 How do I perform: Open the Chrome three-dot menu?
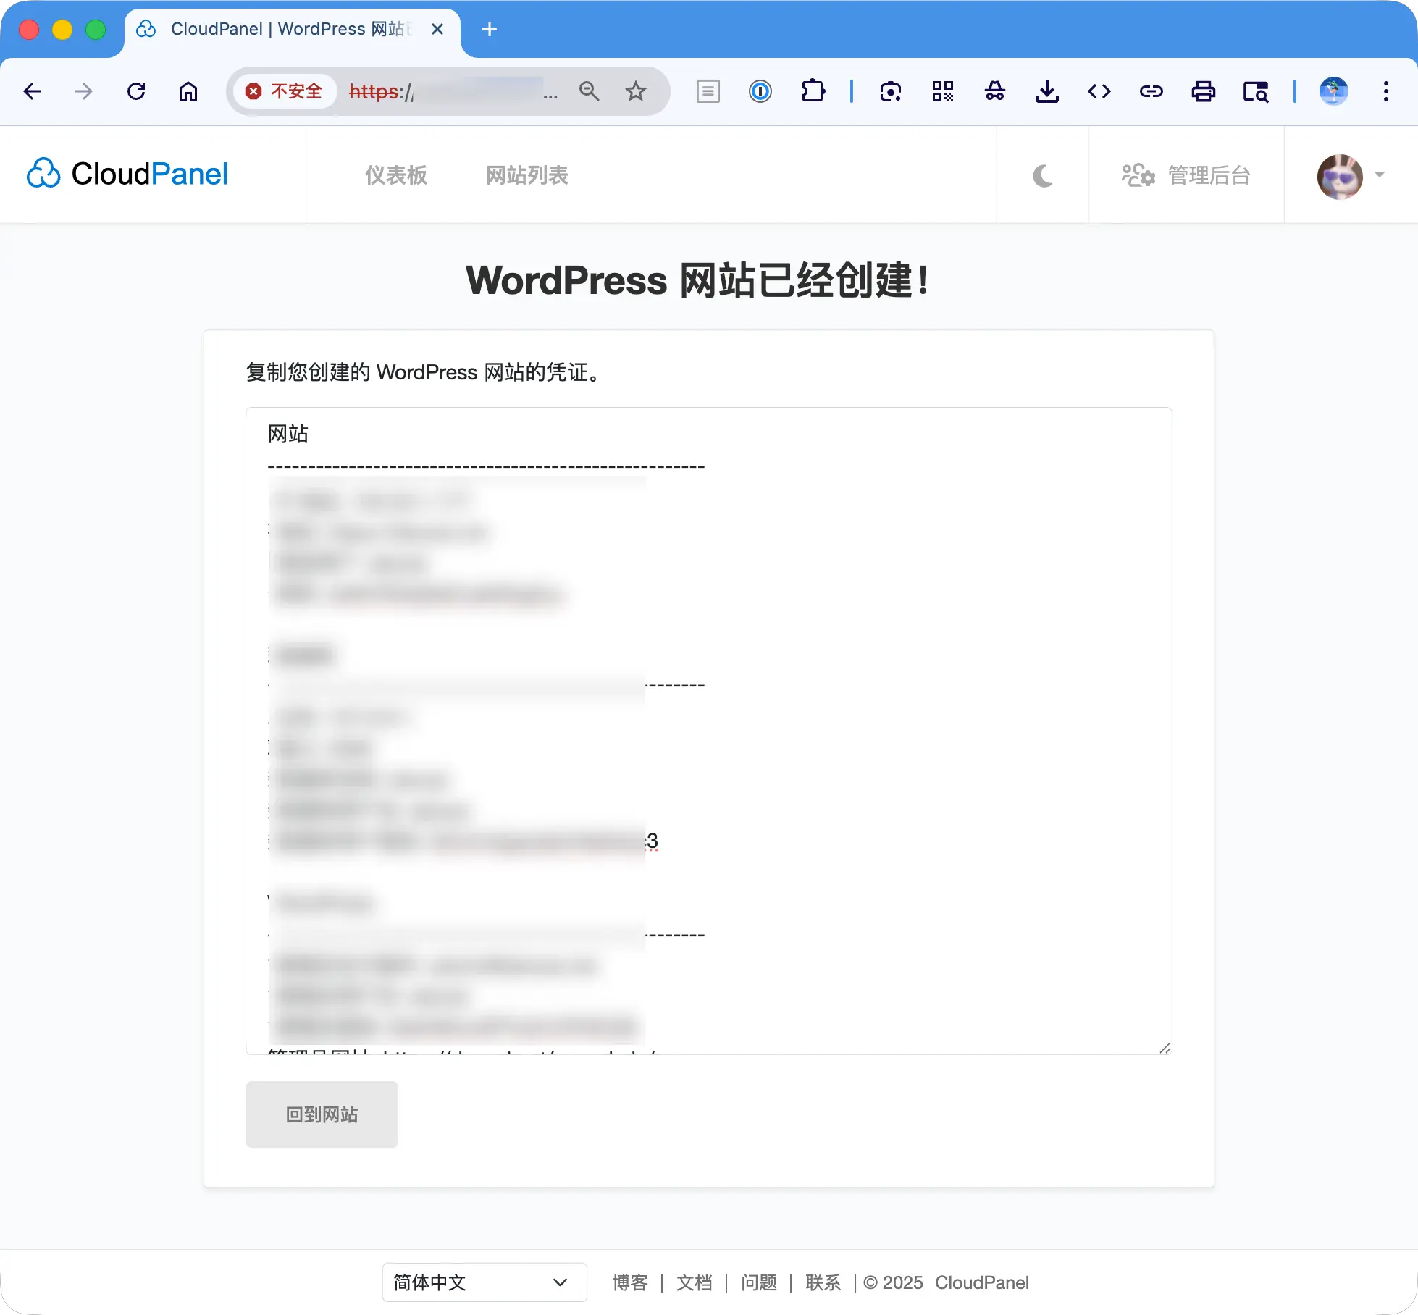click(x=1385, y=91)
